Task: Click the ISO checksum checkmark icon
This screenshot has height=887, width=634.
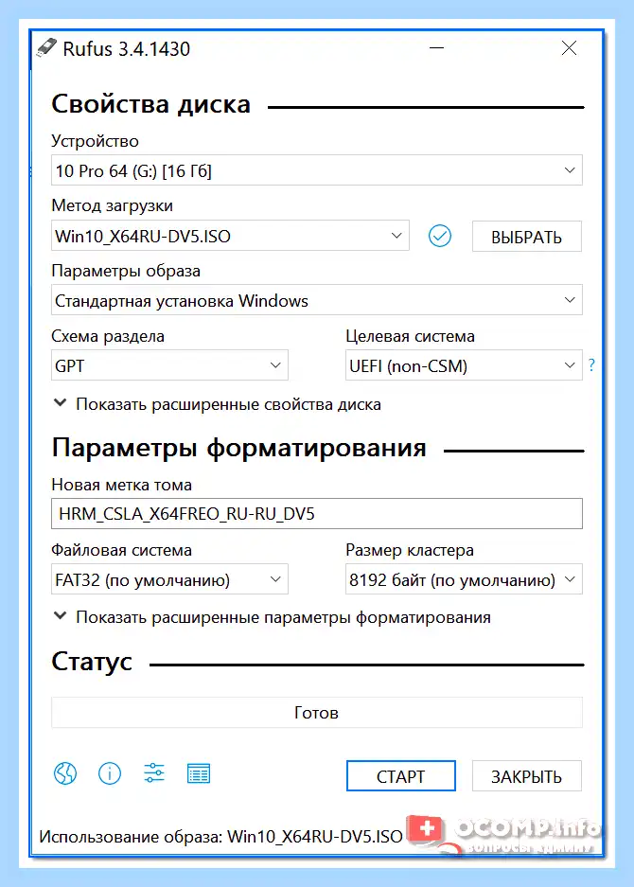Action: pyautogui.click(x=439, y=236)
